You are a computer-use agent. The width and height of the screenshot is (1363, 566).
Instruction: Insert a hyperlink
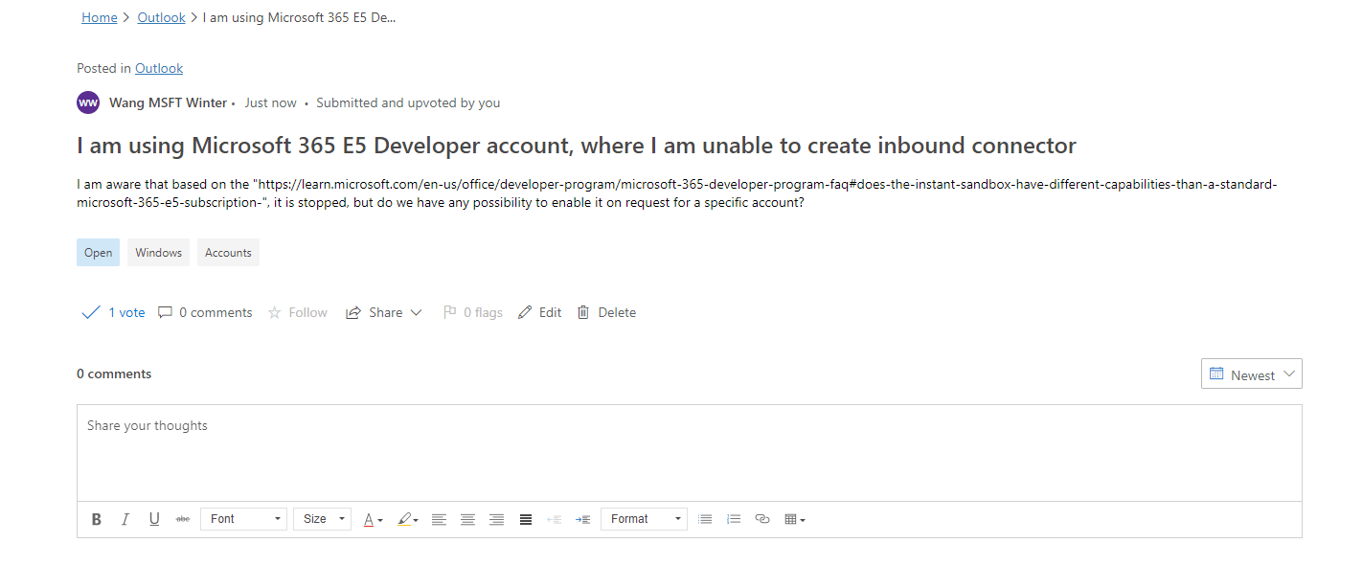[x=762, y=519]
